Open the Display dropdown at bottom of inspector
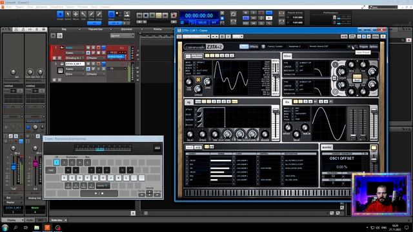The image size is (413, 232). 13,220
